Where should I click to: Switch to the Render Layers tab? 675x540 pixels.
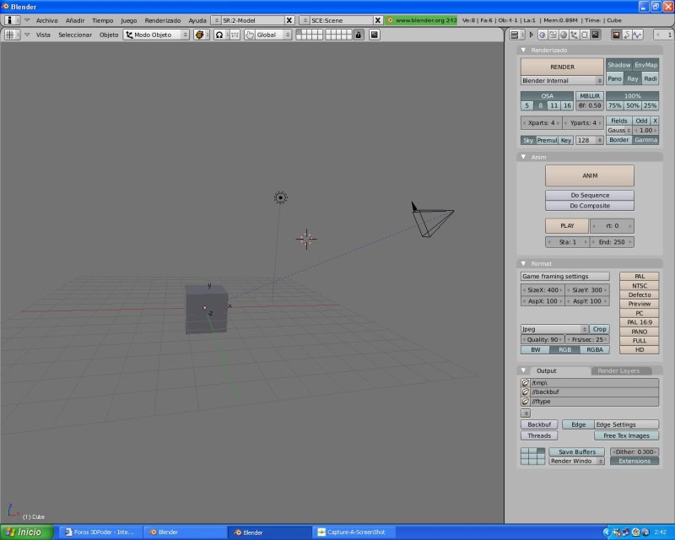[618, 370]
